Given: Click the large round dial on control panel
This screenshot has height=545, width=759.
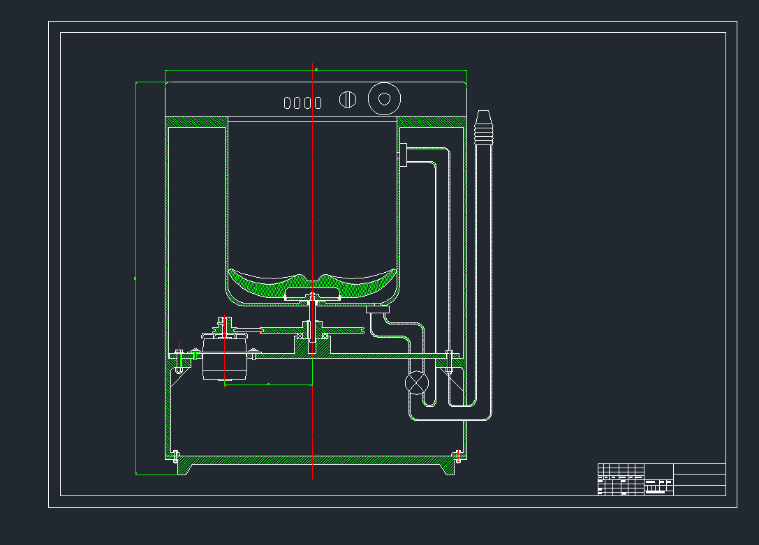Looking at the screenshot, I should pyautogui.click(x=383, y=98).
